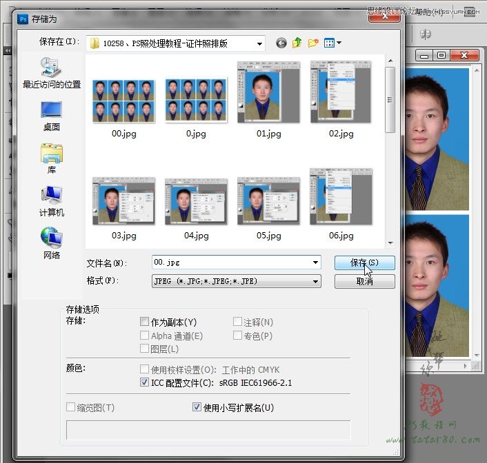Uncheck Use Lower Case Extension (使用小写扩展名)

(197, 407)
